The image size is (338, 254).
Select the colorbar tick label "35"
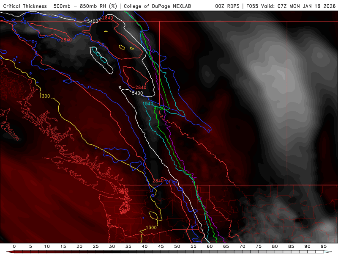(128, 246)
